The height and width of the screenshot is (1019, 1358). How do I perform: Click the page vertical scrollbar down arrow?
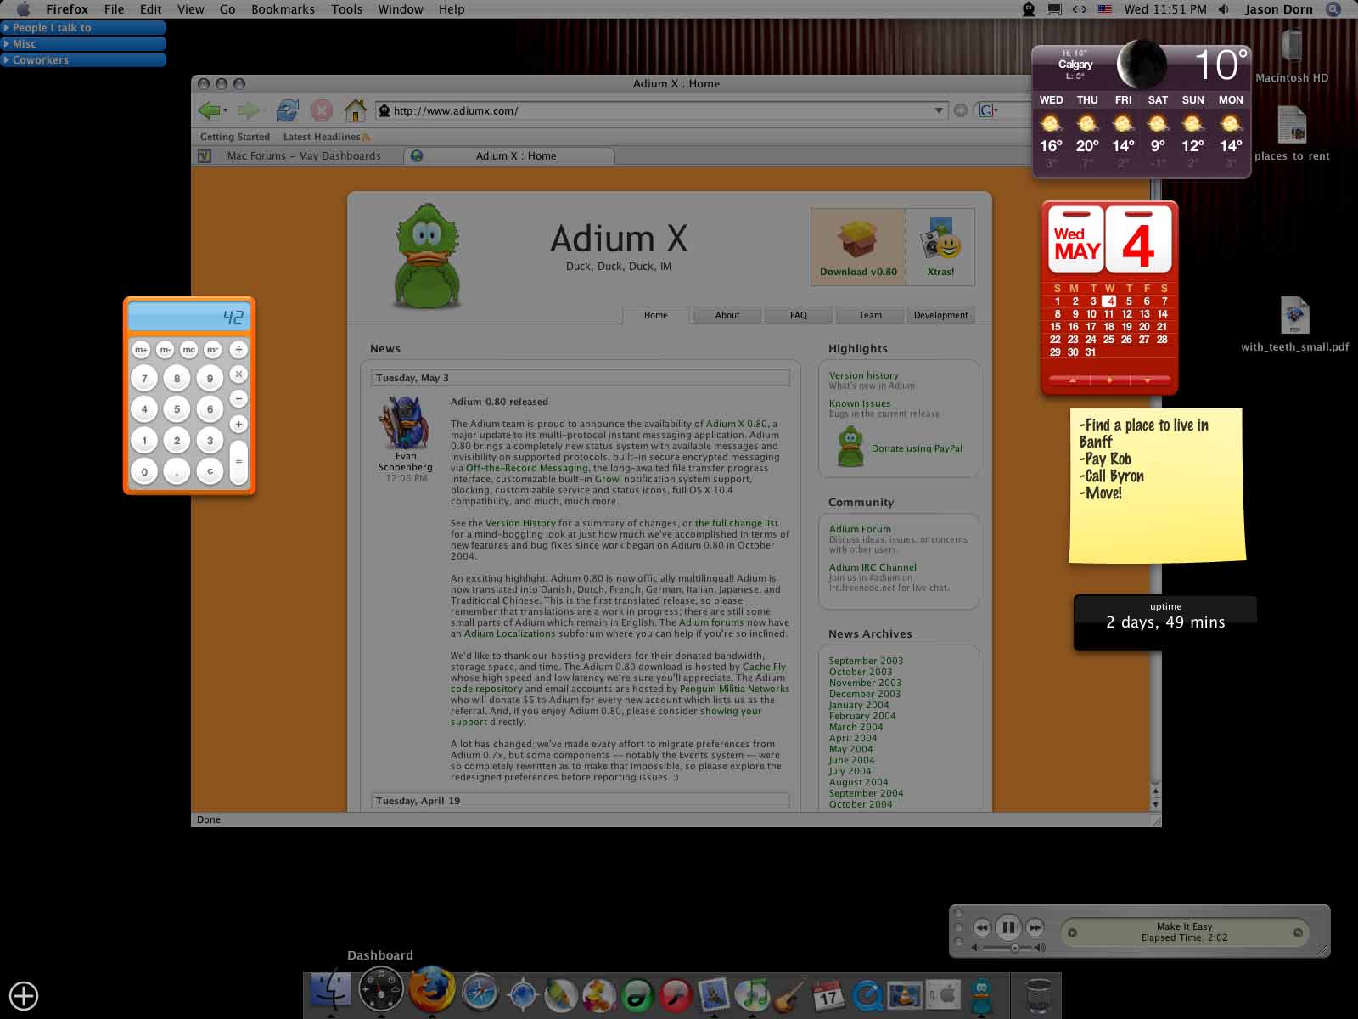1155,803
